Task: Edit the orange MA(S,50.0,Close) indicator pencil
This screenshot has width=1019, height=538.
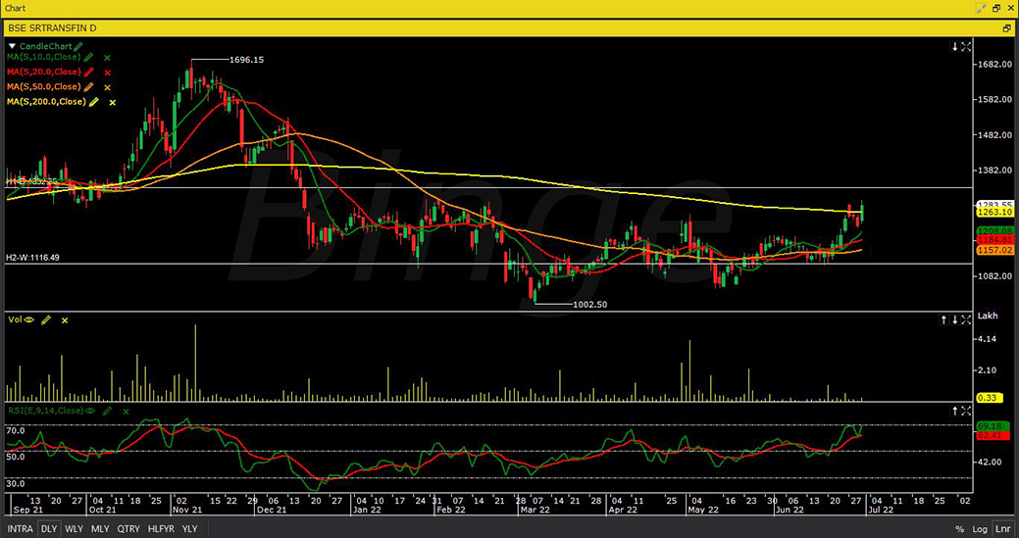Action: click(x=88, y=87)
